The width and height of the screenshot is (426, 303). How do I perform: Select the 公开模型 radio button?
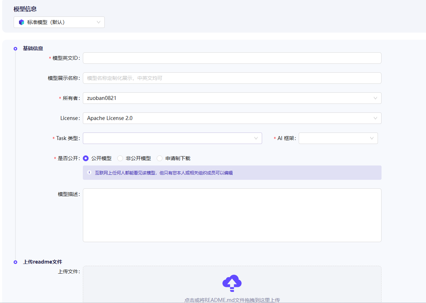click(86, 158)
